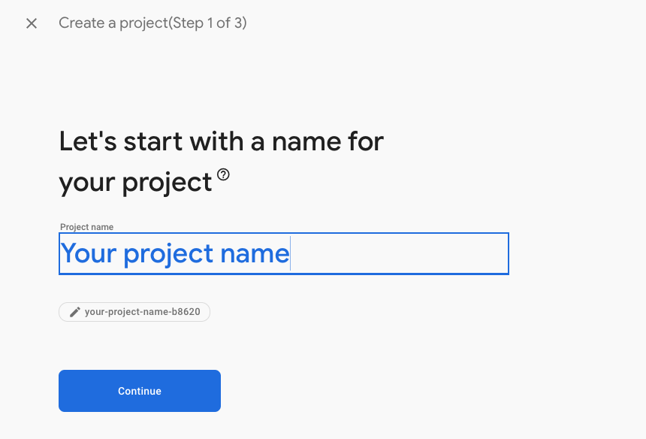Click the X icon in the top-left corner
Screen dimensions: 646x439
[32, 23]
